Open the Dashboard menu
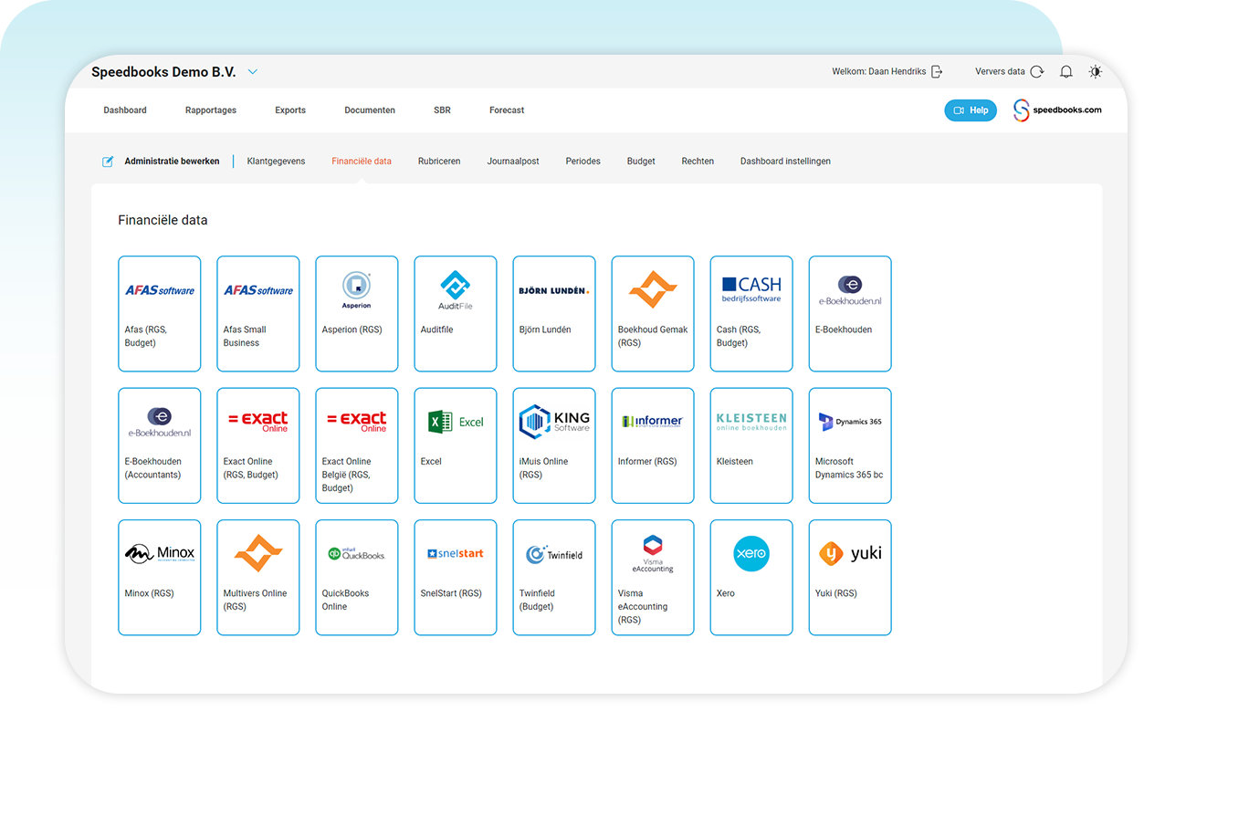 125,110
